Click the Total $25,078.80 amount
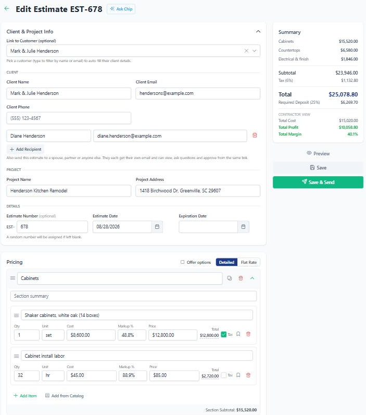 coord(343,94)
